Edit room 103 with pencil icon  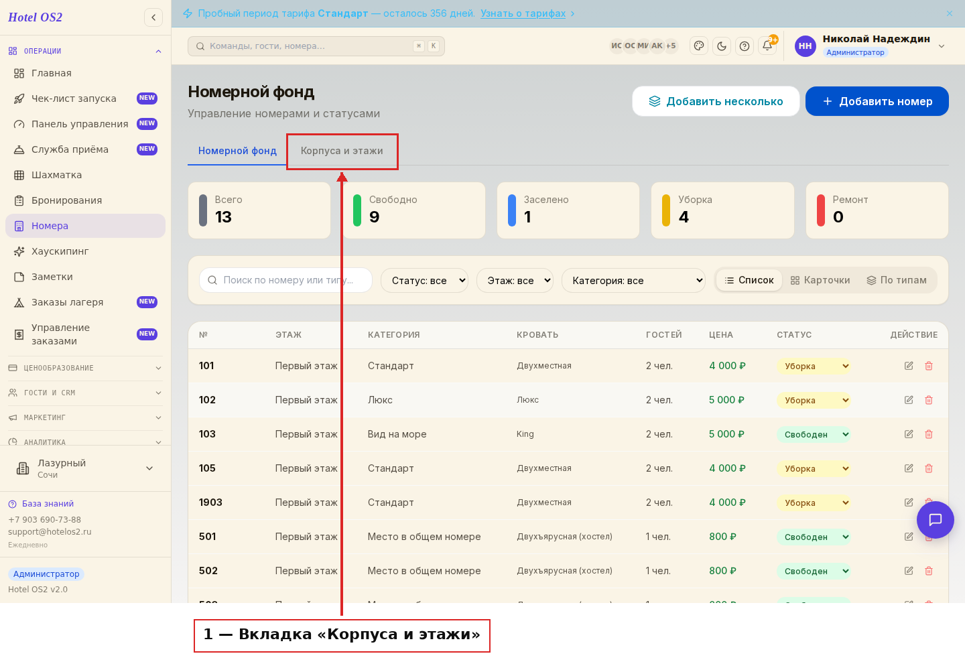click(x=909, y=434)
